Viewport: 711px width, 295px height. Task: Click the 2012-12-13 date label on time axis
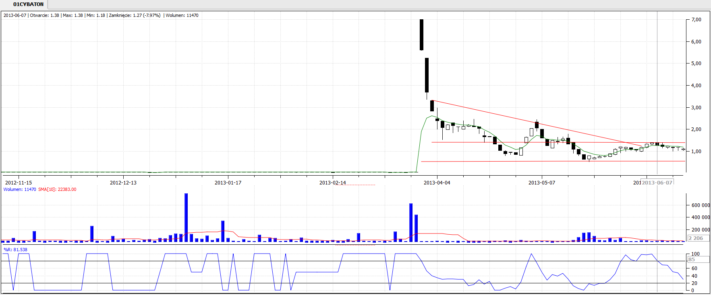coord(123,183)
